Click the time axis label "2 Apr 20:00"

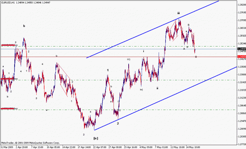22,147
